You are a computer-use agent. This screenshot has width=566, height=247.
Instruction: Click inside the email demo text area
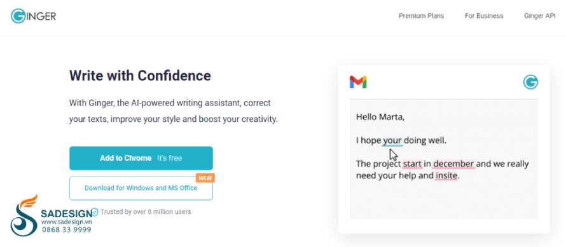(444, 159)
